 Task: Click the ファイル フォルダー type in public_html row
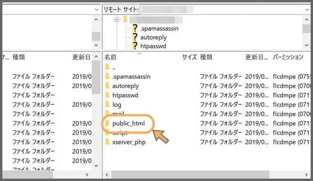pos(221,123)
